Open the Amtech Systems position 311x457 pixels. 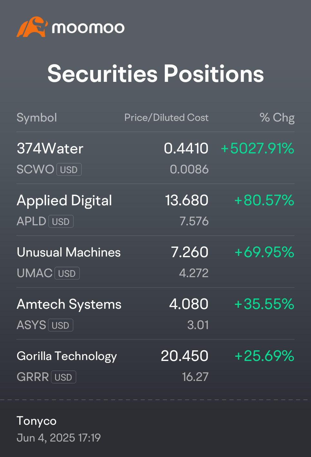(x=155, y=314)
